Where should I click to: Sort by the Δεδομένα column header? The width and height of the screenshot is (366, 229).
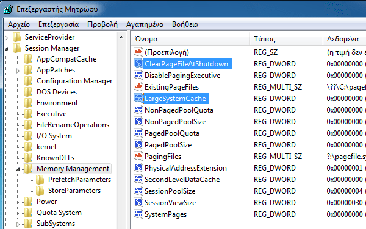tap(345, 39)
